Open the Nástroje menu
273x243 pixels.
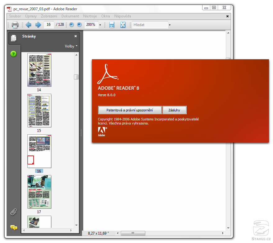90,16
